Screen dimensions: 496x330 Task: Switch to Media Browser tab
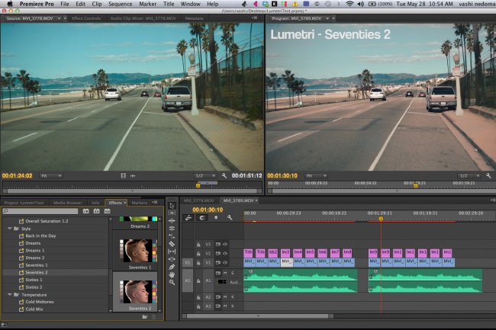(x=68, y=203)
